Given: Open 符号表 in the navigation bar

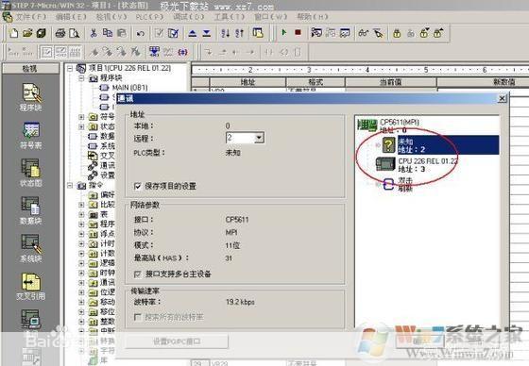Looking at the screenshot, I should pyautogui.click(x=30, y=136).
